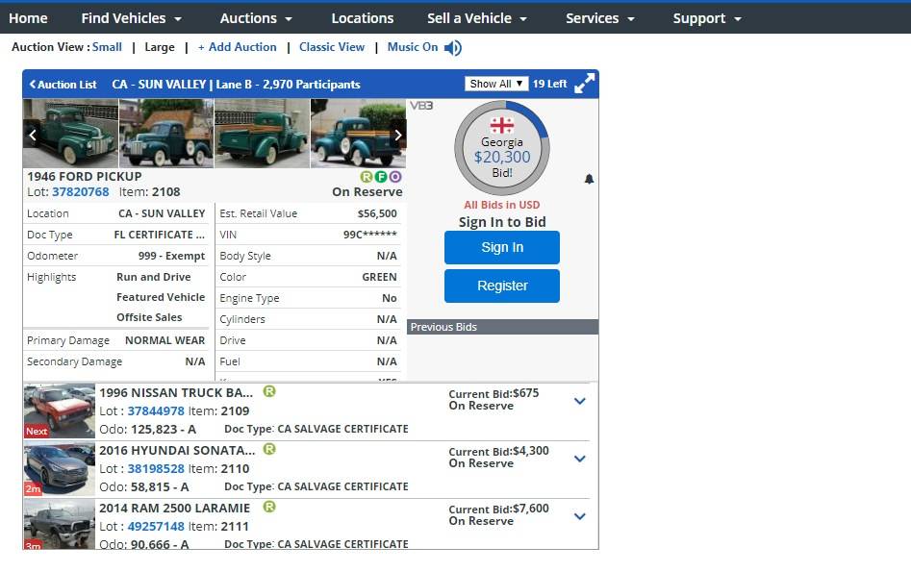The width and height of the screenshot is (911, 572).
Task: Click the green R run-and-drive badge on Ford Pickup
Action: point(366,177)
